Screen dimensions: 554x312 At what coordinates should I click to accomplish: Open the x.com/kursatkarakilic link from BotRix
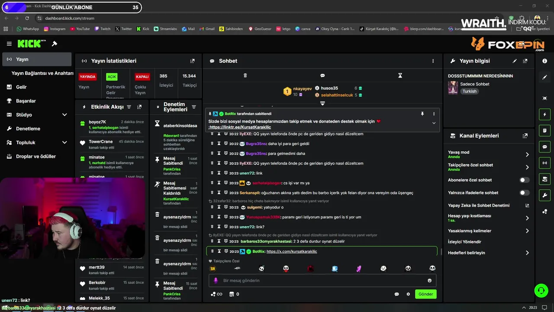coord(292,251)
